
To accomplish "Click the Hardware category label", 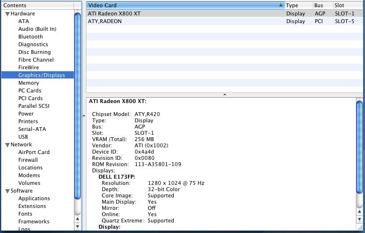I will coord(23,13).
